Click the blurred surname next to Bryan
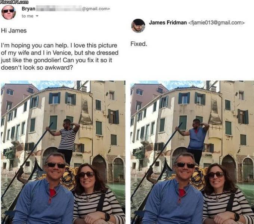This screenshot has height=224, width=254. coord(59,9)
